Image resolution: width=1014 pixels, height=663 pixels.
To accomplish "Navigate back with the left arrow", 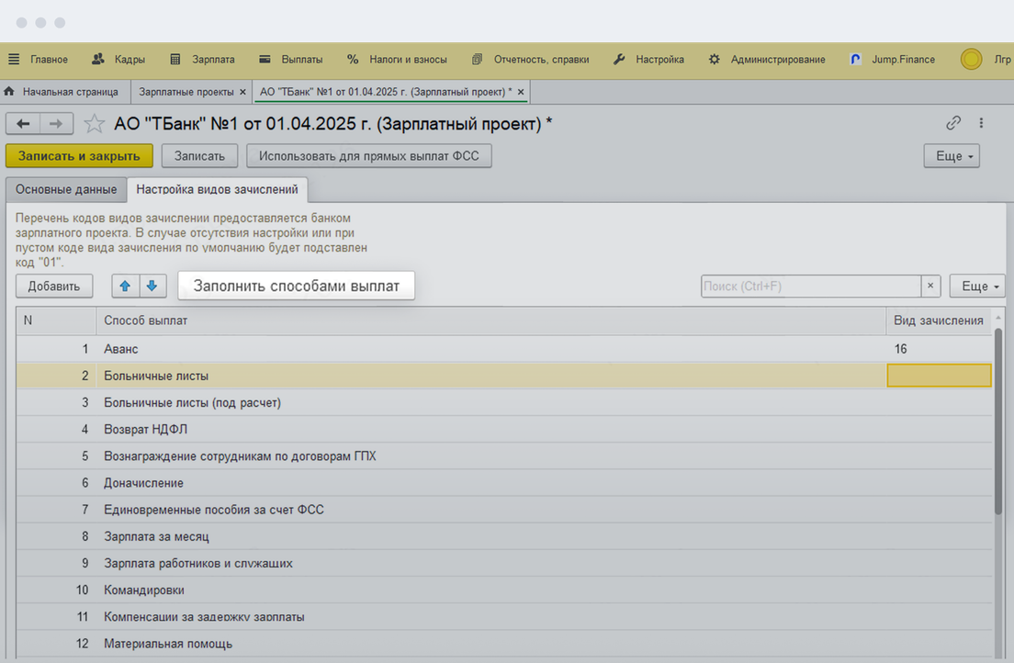I will [23, 124].
